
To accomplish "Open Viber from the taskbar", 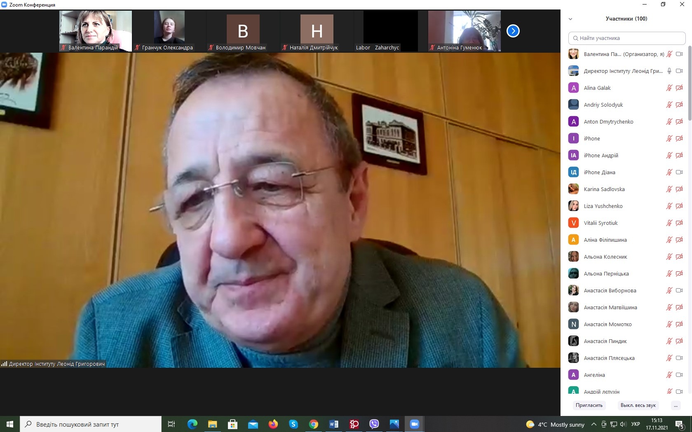I will (x=374, y=424).
